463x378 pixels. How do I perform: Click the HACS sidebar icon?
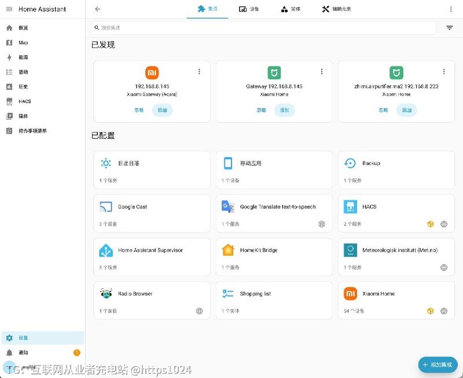tap(9, 101)
